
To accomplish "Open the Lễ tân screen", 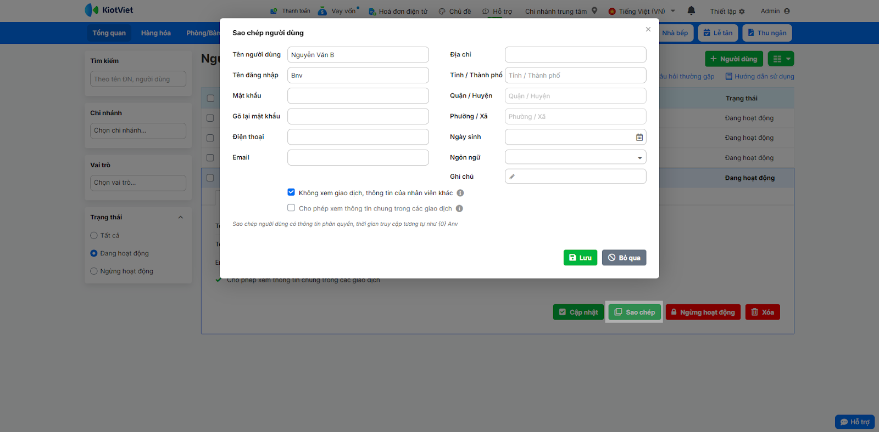I will [x=718, y=33].
